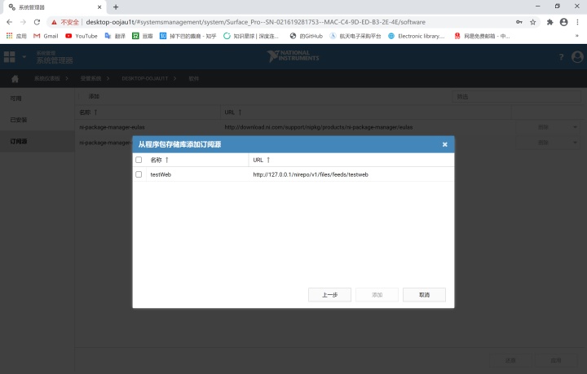Sort background table by 名称 column

pyautogui.click(x=88, y=112)
